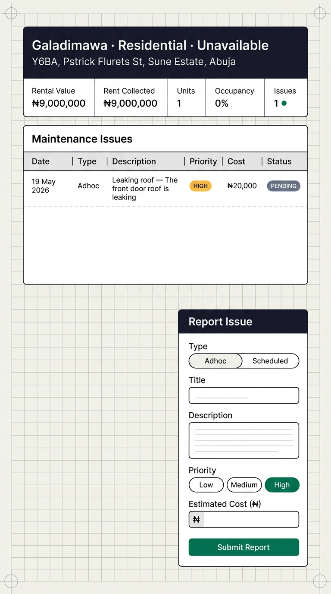Select the Adhoc type option

click(215, 361)
